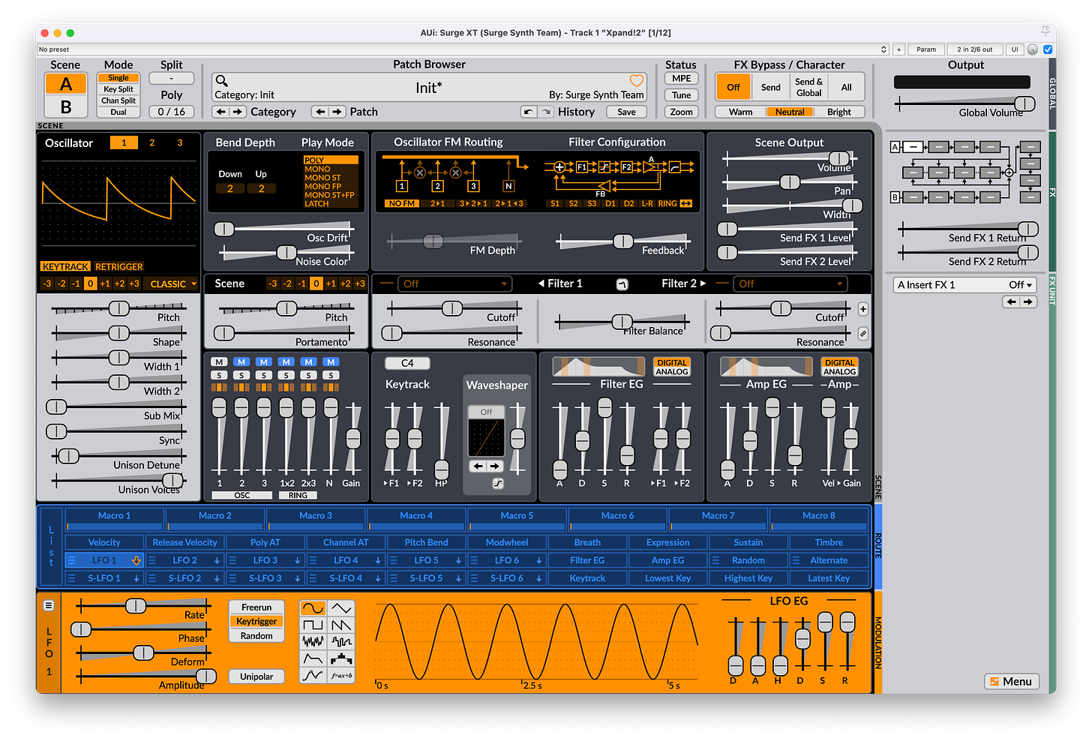
Task: Set Filter EG mode to ANALOG
Action: coord(672,371)
